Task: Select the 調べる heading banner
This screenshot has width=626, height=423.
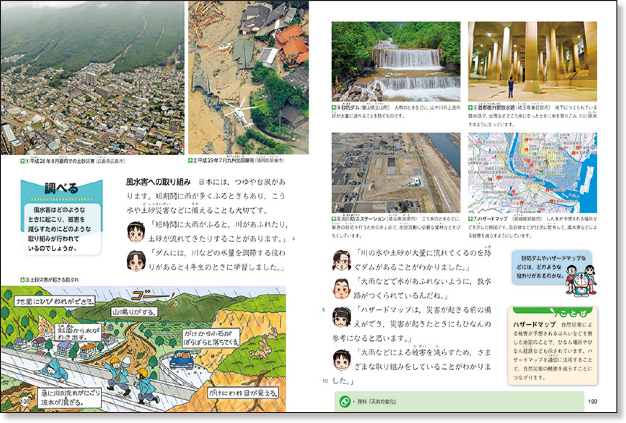Action: [61, 188]
